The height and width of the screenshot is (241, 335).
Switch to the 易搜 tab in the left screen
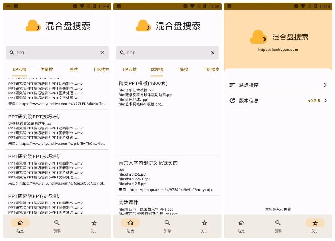click(74, 69)
